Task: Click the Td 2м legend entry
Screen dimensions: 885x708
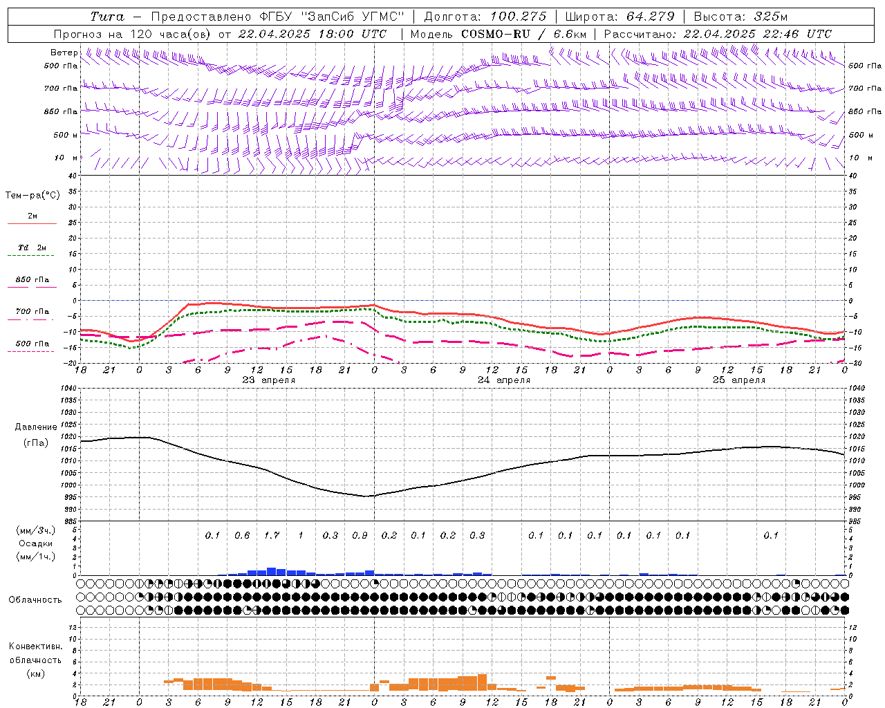Action: [32, 248]
